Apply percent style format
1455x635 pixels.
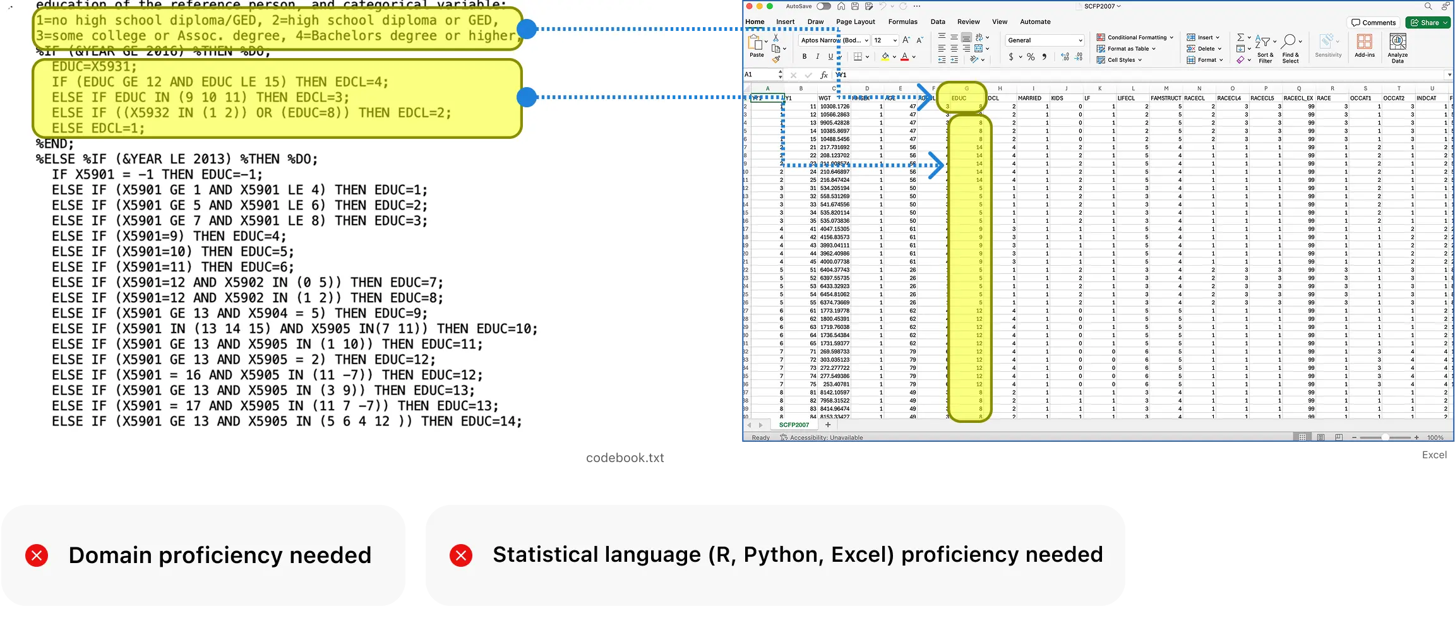pyautogui.click(x=1031, y=57)
